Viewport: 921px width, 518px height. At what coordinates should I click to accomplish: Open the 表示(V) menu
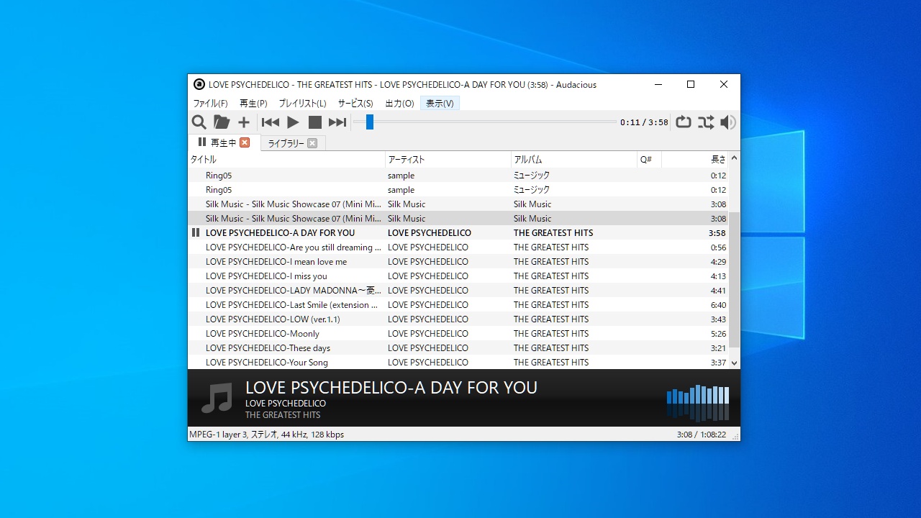(440, 104)
